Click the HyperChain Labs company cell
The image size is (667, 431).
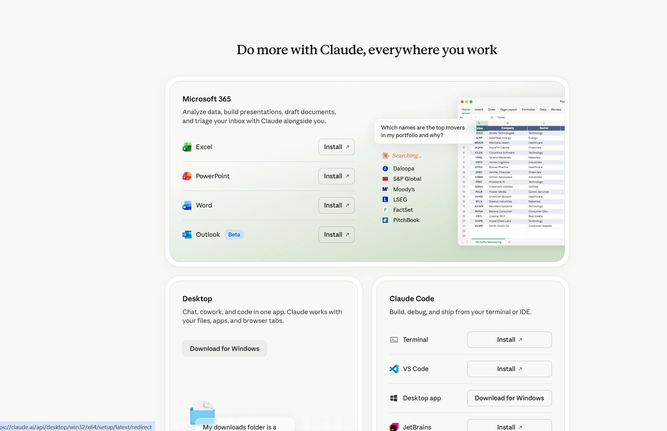coord(507,221)
